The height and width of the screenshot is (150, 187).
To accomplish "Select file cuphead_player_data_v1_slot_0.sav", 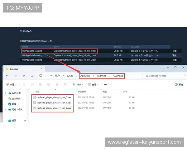I will click(54, 97).
